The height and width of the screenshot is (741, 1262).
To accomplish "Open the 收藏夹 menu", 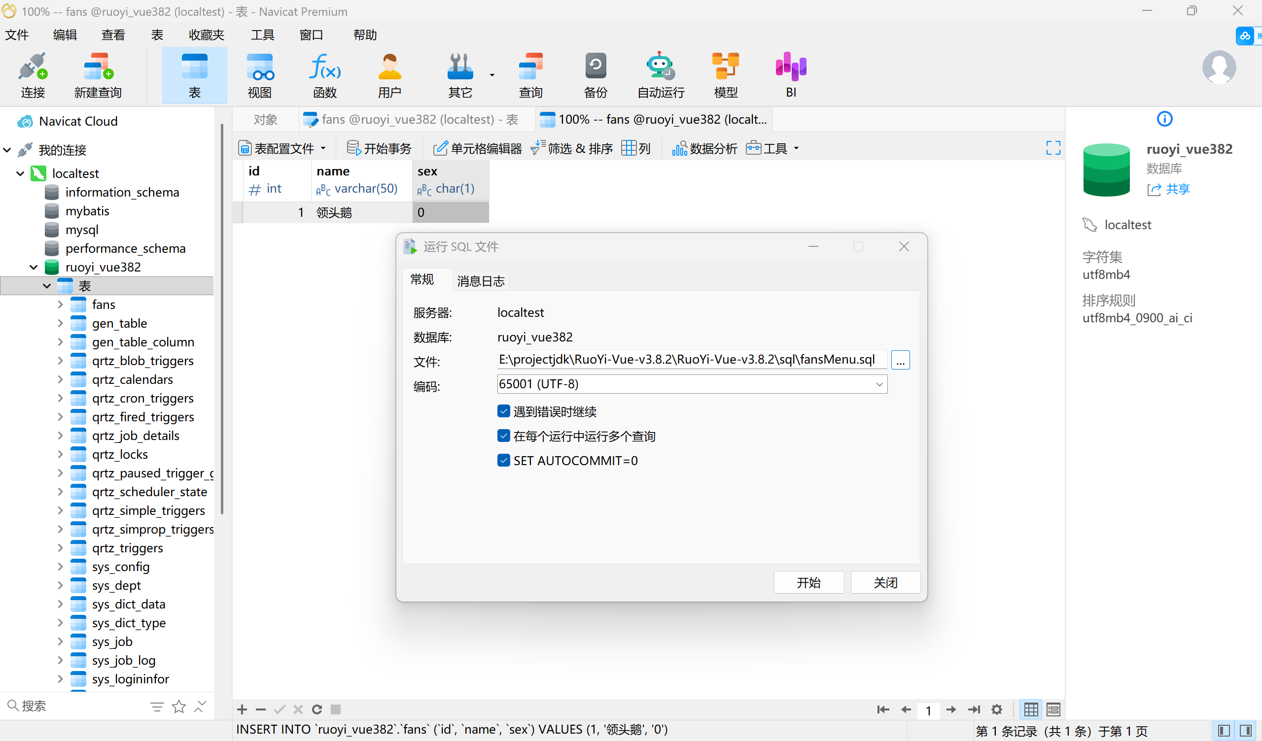I will click(x=206, y=34).
